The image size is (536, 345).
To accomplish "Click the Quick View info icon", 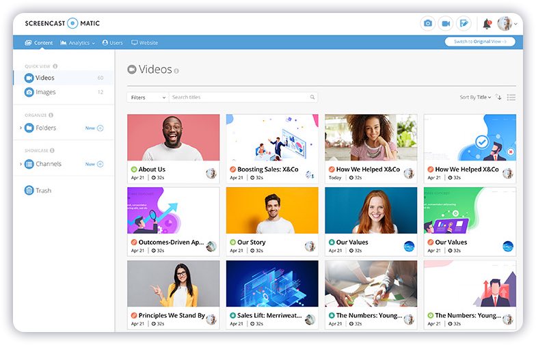I will tap(55, 66).
